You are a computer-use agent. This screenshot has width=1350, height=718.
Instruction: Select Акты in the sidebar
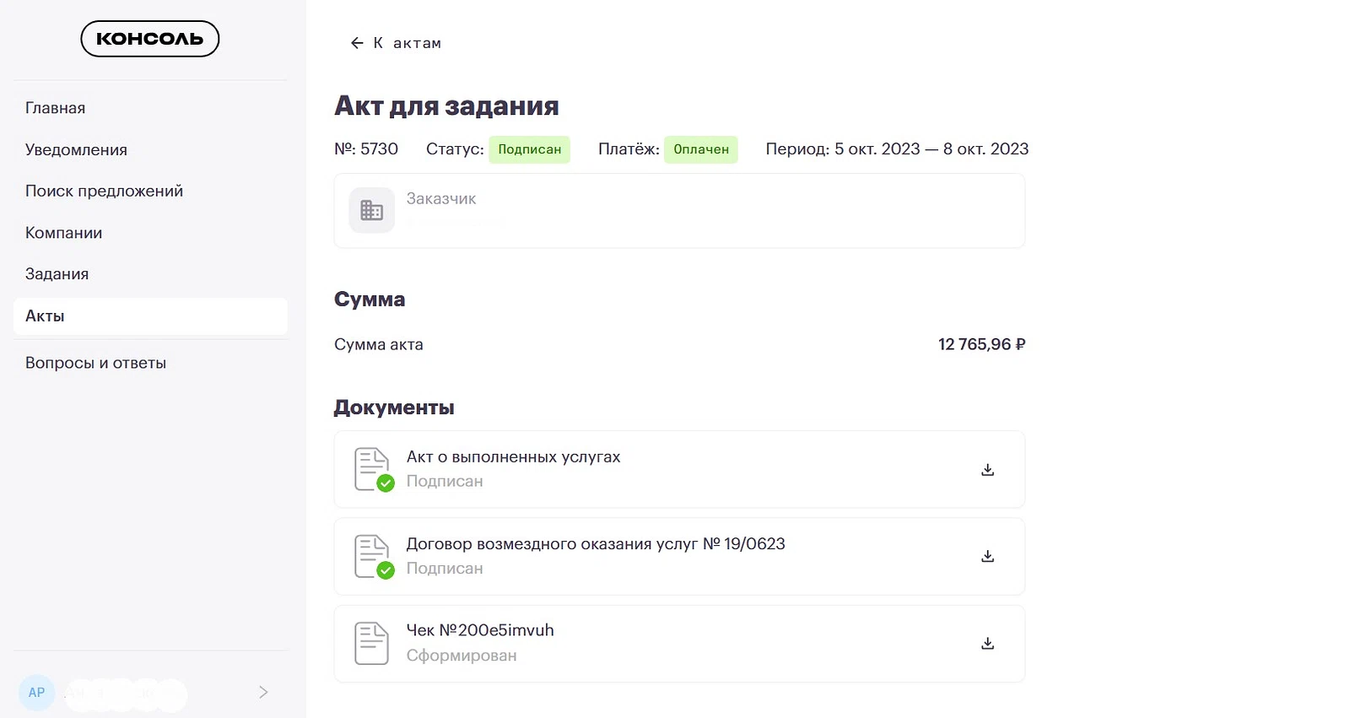click(150, 316)
